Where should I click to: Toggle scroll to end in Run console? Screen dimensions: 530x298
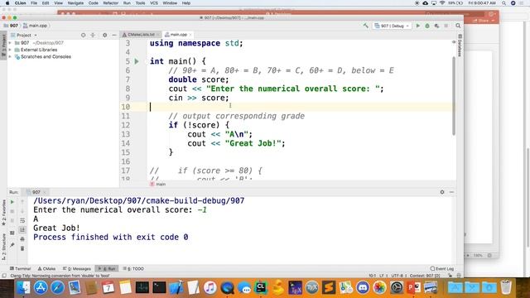click(22, 230)
